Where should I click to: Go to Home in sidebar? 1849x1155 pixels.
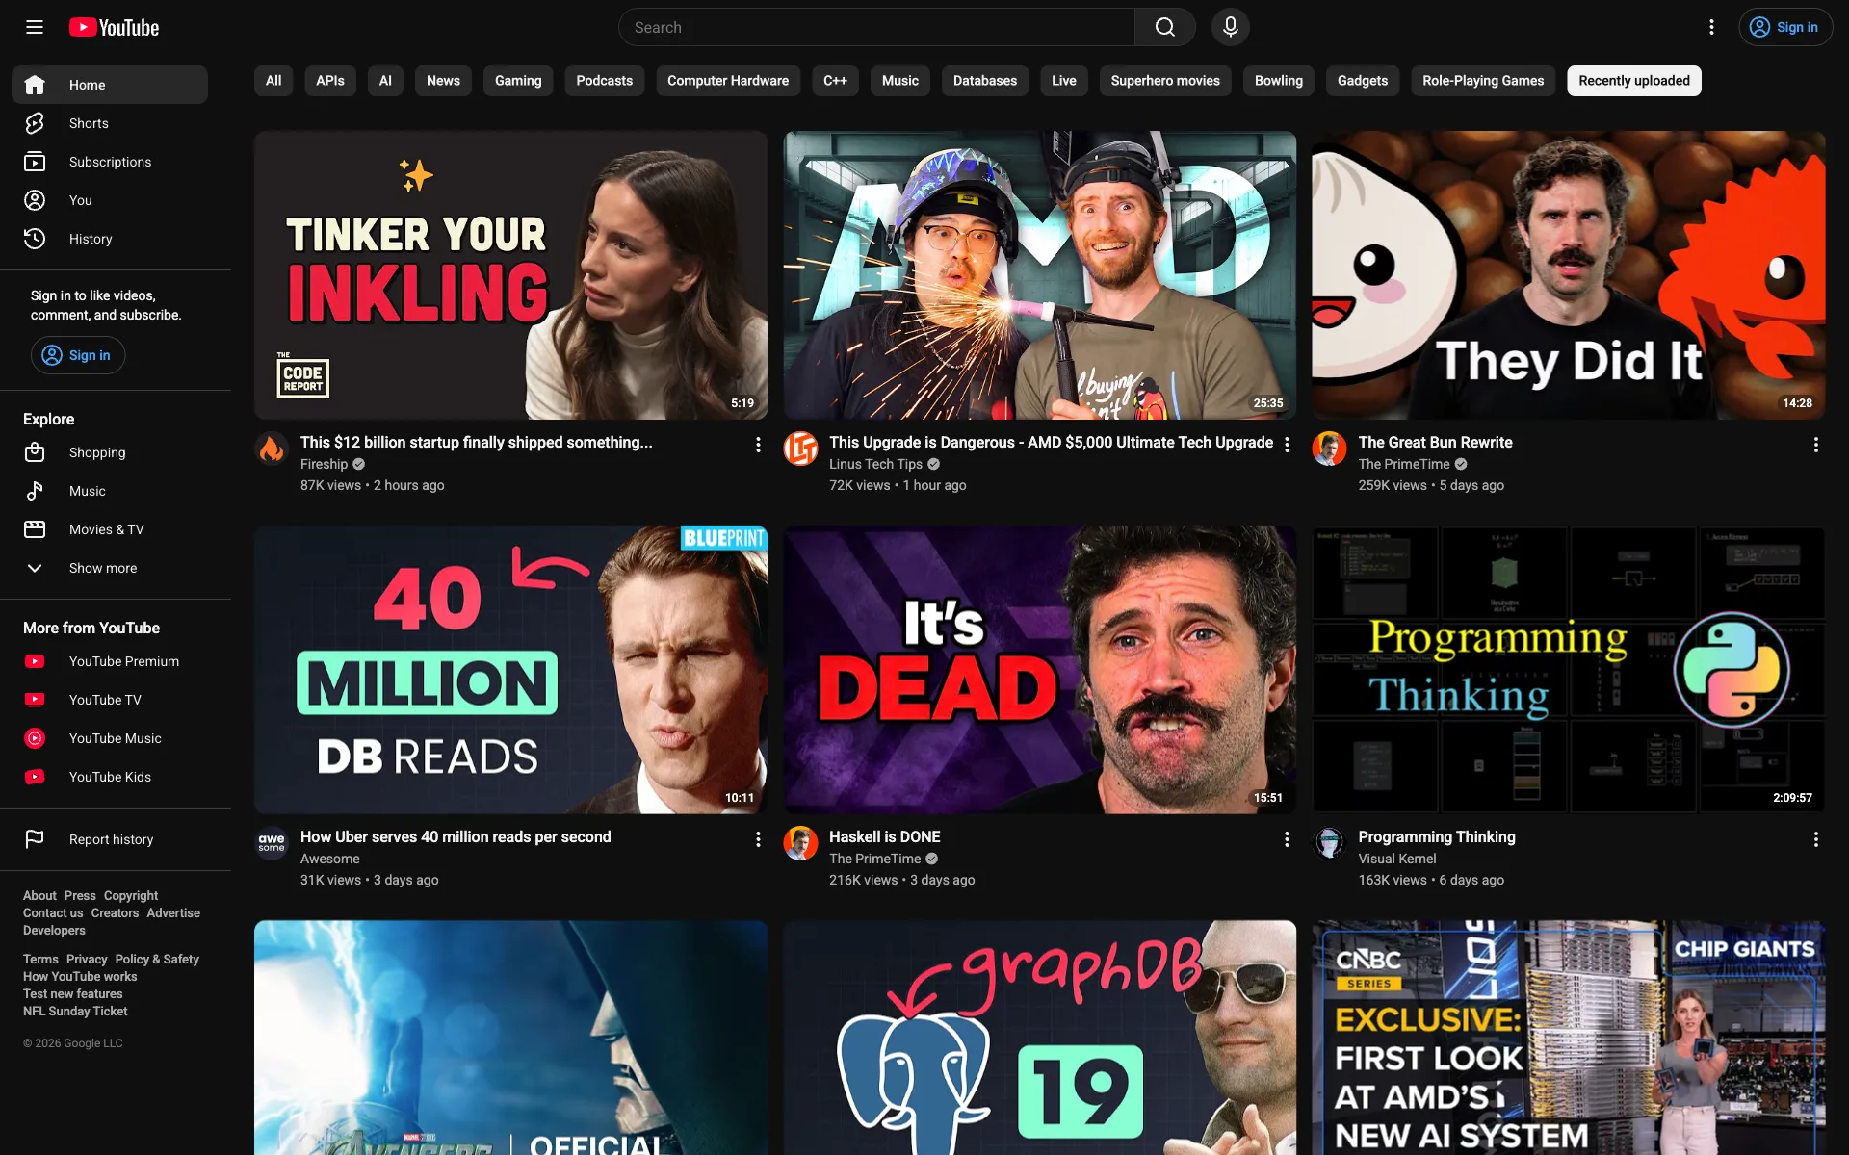(x=110, y=85)
